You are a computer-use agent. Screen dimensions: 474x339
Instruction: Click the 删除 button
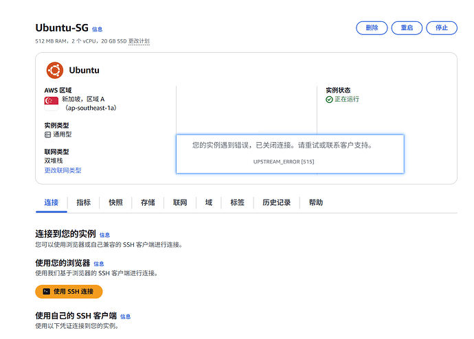(372, 28)
